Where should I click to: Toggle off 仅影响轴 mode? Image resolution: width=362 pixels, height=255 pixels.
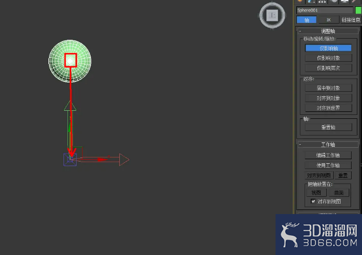pos(329,48)
